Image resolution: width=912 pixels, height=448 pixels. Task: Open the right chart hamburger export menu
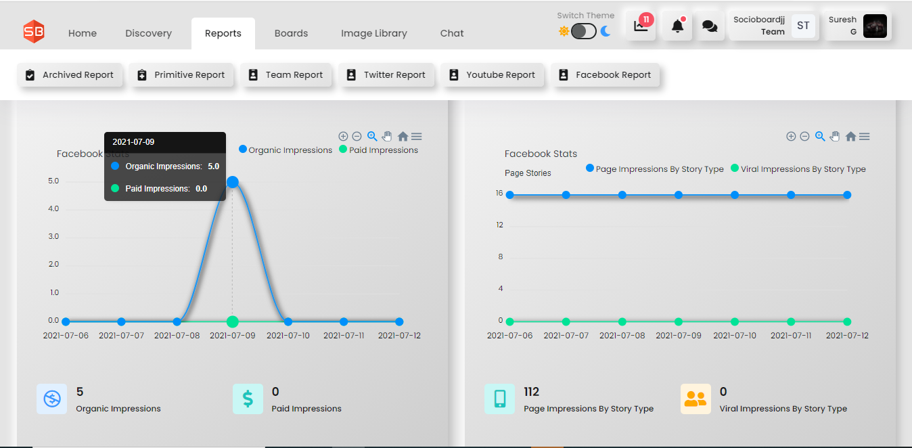pyautogui.click(x=865, y=136)
